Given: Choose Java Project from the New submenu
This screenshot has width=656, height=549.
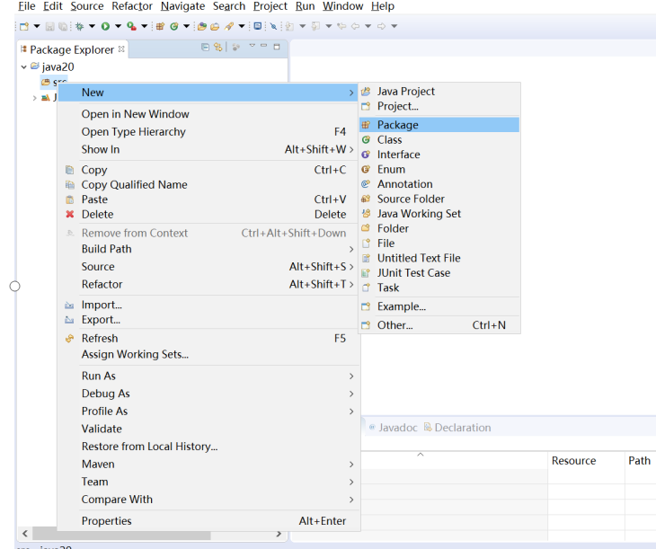Looking at the screenshot, I should pyautogui.click(x=439, y=92).
